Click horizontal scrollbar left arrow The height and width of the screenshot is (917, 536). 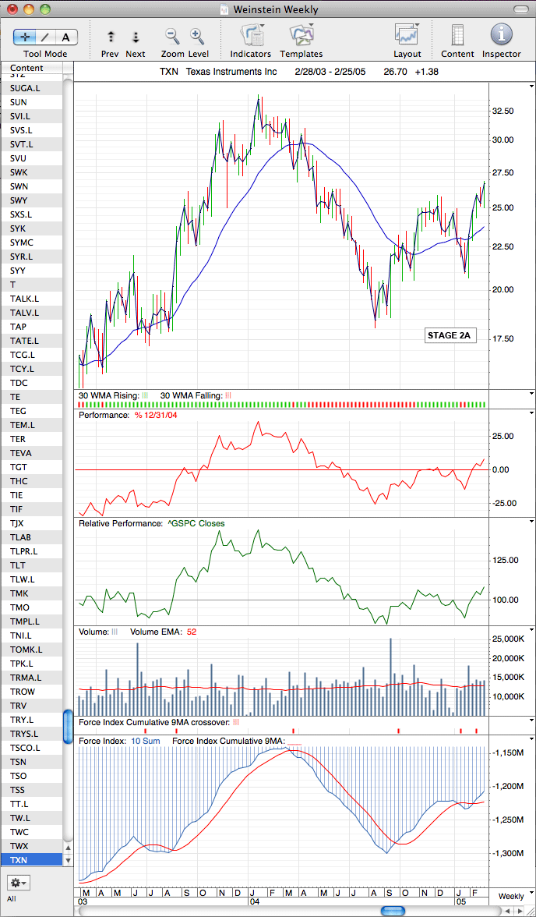point(506,911)
